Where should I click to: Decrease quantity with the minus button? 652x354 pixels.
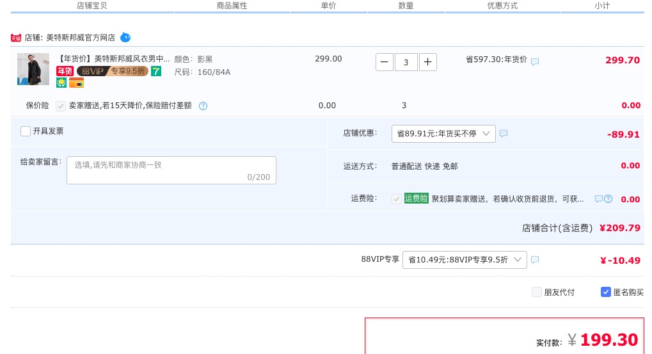[x=384, y=62]
